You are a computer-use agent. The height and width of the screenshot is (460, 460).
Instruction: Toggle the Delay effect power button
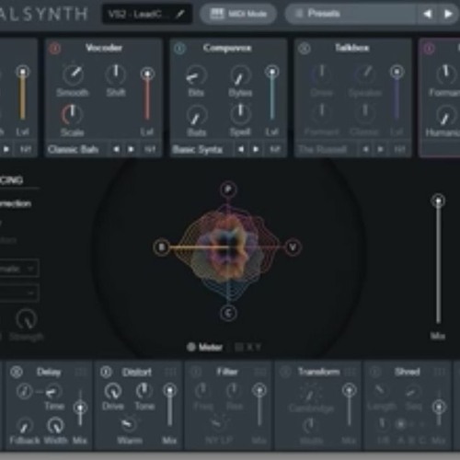coord(17,372)
